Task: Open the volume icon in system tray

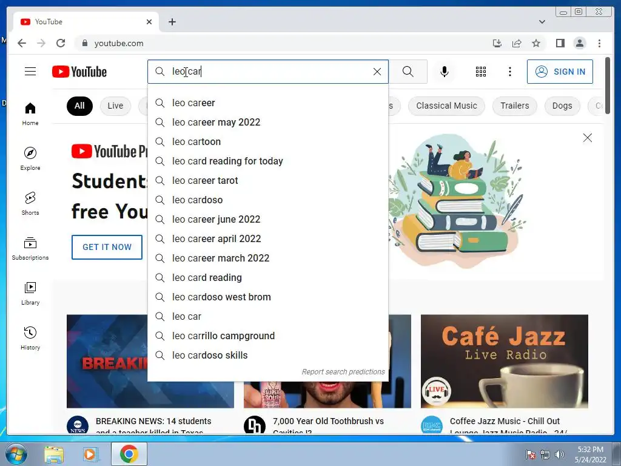Action: click(560, 454)
